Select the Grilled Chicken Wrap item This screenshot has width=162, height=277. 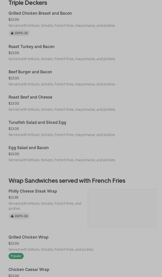click(x=28, y=237)
